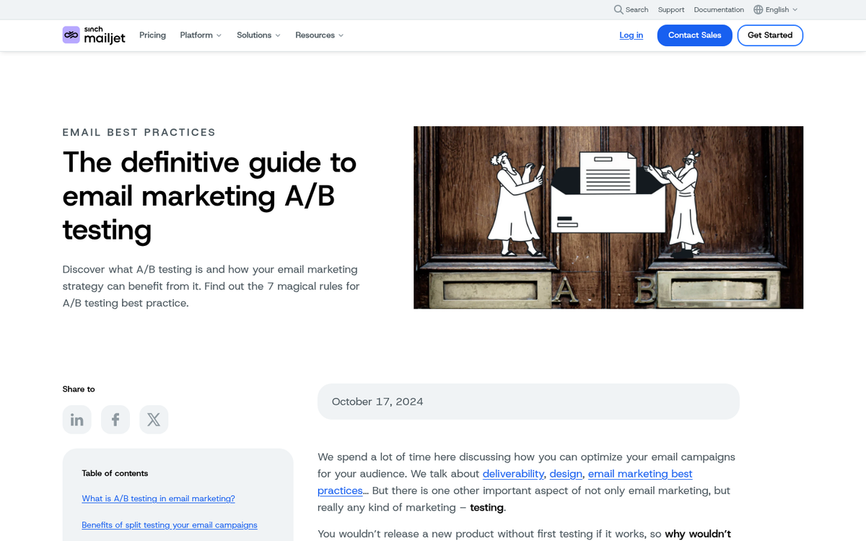Click the Log in link
The width and height of the screenshot is (866, 541).
point(631,35)
